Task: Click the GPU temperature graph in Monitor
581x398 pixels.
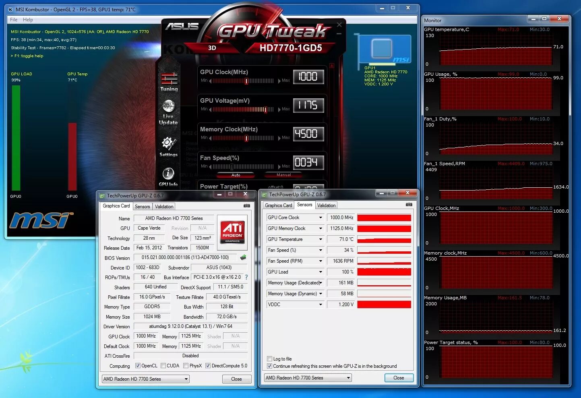Action: coord(496,49)
